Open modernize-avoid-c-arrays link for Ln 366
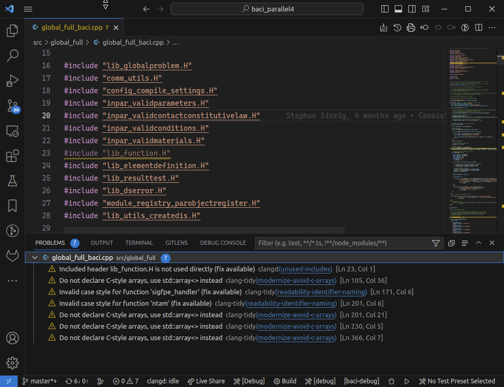This screenshot has height=387, width=504. 296,338
